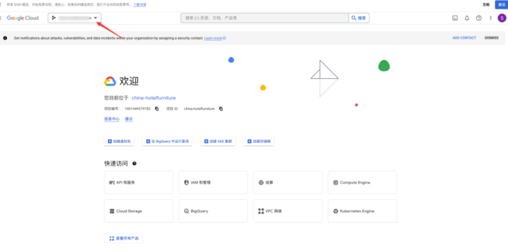This screenshot has height=252, width=508.
Task: Open the china-hotelfurniture project link
Action: (x=154, y=98)
